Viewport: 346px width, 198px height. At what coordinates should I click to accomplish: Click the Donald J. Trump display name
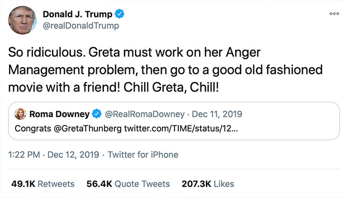pyautogui.click(x=78, y=14)
